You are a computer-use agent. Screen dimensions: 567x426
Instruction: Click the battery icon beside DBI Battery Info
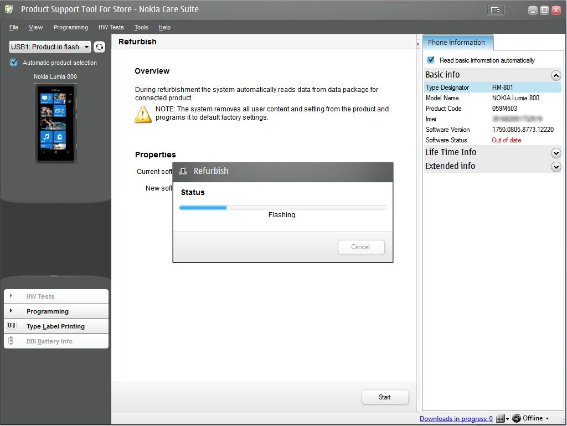click(x=11, y=341)
